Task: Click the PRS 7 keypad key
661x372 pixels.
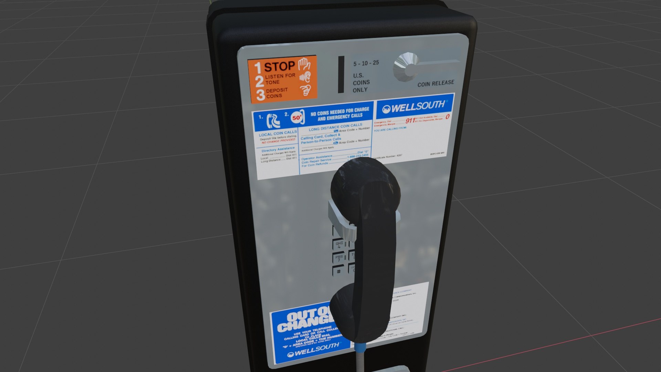Action: pos(339,258)
